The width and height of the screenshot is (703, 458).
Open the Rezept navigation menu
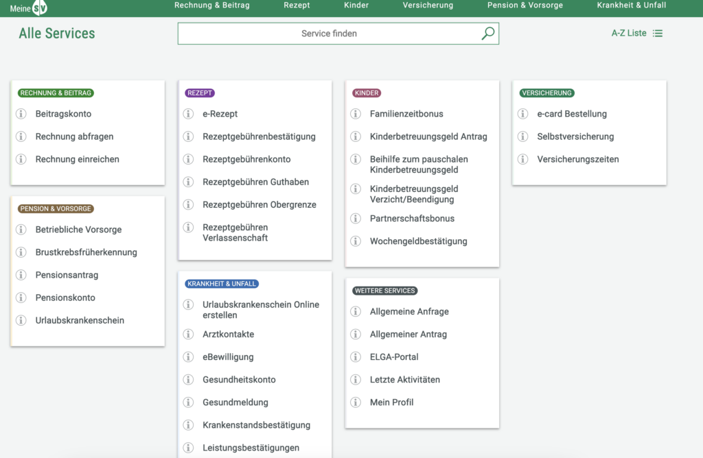(297, 5)
